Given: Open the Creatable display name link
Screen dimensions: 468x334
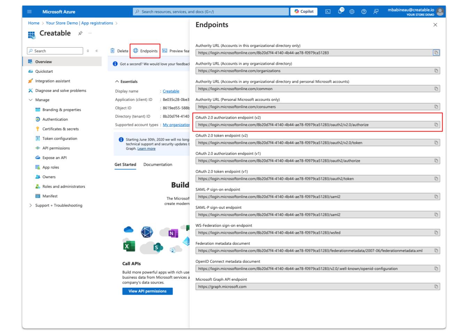Looking at the screenshot, I should (x=171, y=91).
